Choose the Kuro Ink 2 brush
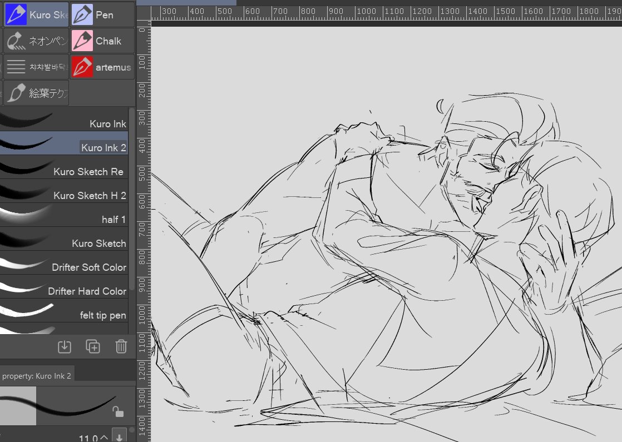The width and height of the screenshot is (622, 442). click(64, 143)
